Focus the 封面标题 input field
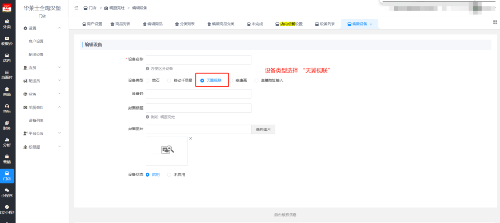 [198, 108]
